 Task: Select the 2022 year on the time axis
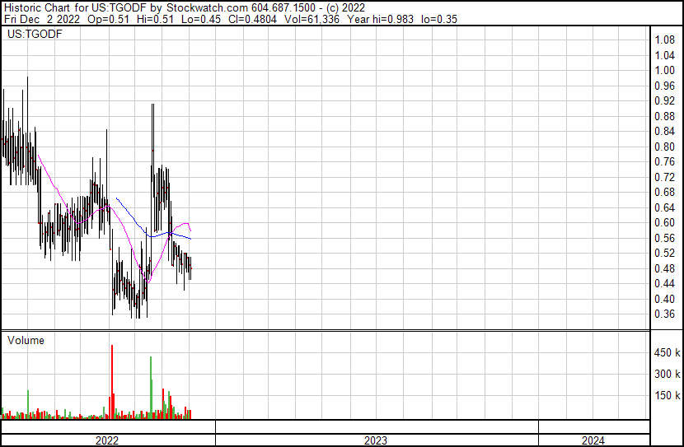tap(107, 440)
